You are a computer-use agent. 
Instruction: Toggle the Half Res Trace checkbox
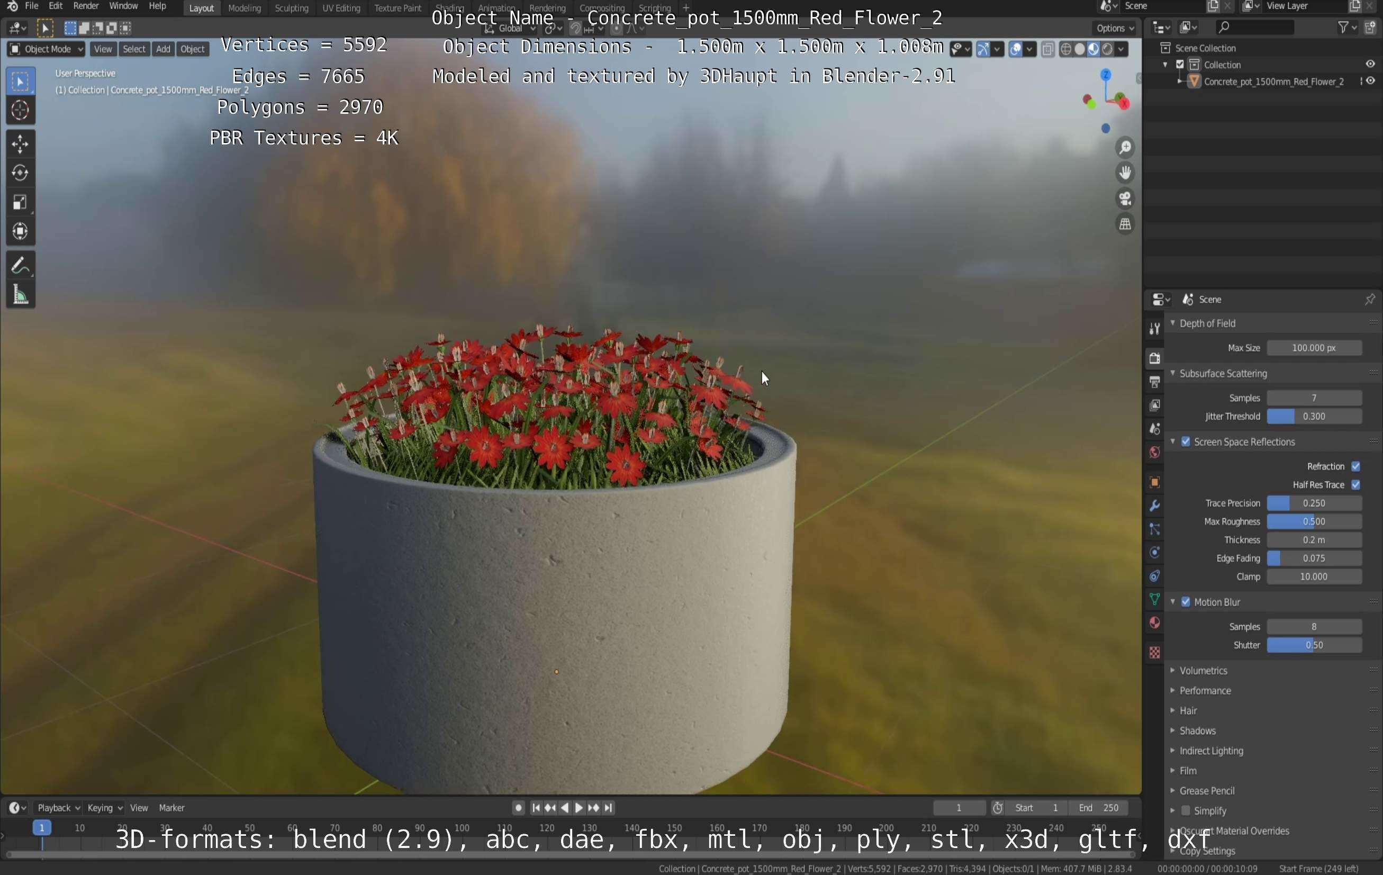1355,484
